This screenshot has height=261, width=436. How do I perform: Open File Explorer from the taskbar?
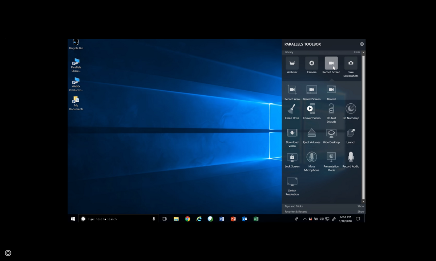[x=176, y=219]
